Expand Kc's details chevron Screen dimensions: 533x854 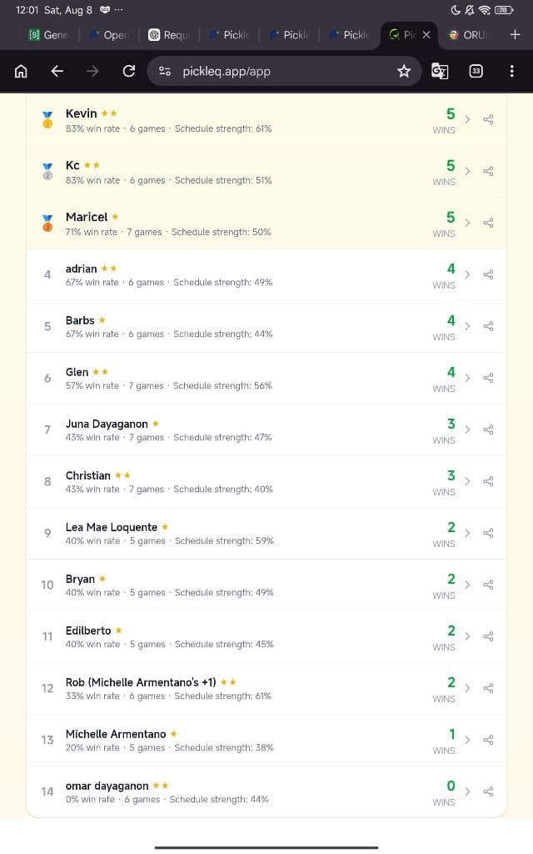[x=467, y=171]
